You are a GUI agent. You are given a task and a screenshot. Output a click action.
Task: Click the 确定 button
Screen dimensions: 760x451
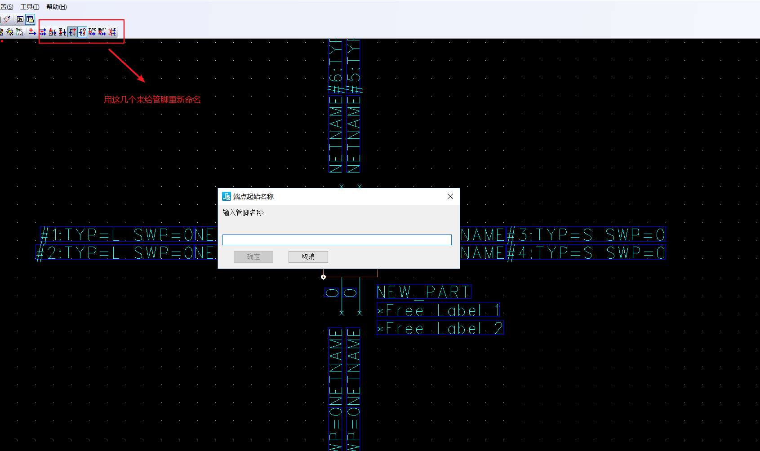tap(253, 256)
